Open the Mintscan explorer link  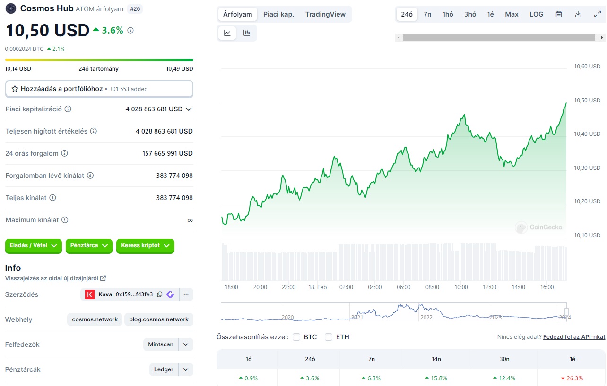click(161, 344)
